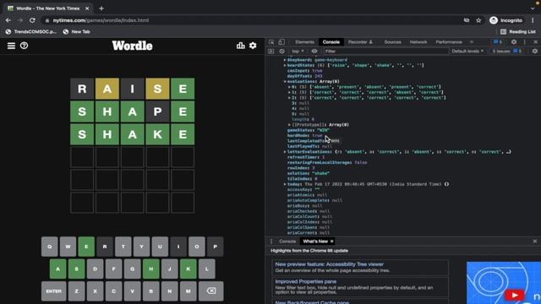Select the drawer's Console tab
Image resolution: width=541 pixels, height=304 pixels.
point(287,242)
